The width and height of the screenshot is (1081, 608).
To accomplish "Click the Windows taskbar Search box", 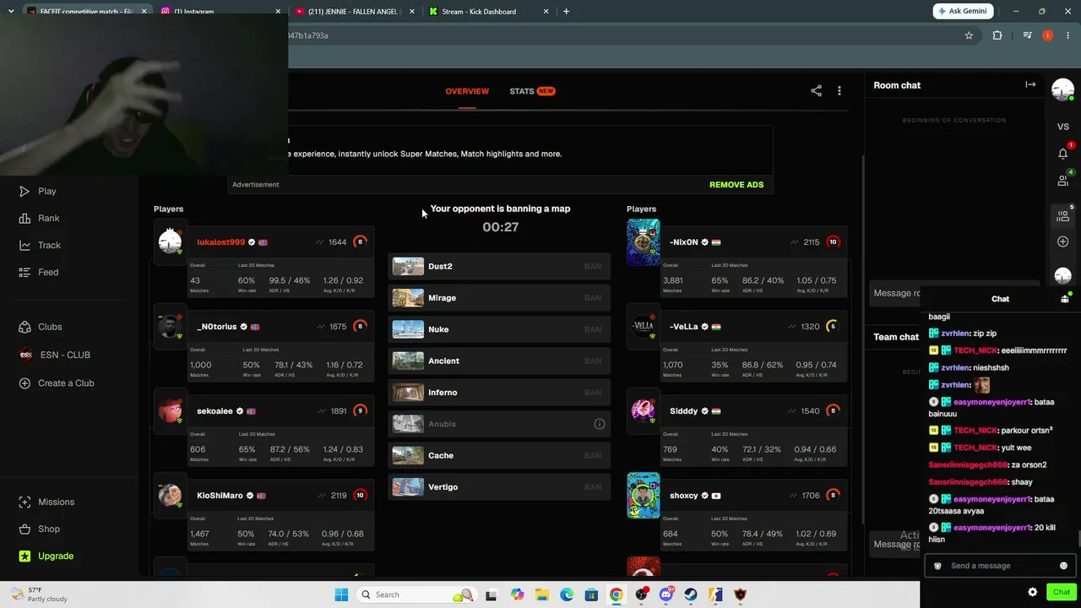I will [x=416, y=594].
